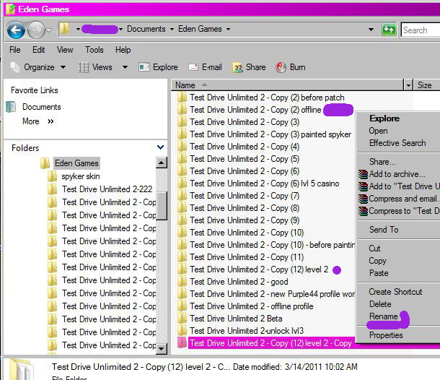Open the Organize dropdown
The height and width of the screenshot is (380, 440).
tap(38, 67)
